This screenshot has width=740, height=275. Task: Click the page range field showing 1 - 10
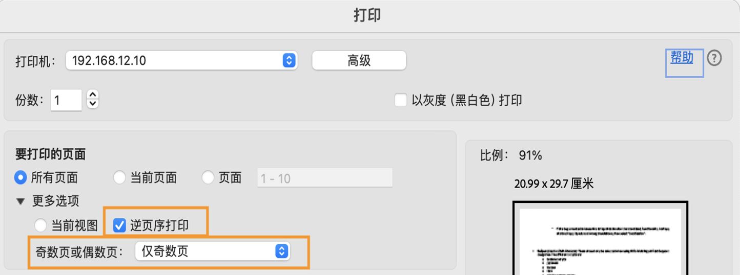pos(324,178)
